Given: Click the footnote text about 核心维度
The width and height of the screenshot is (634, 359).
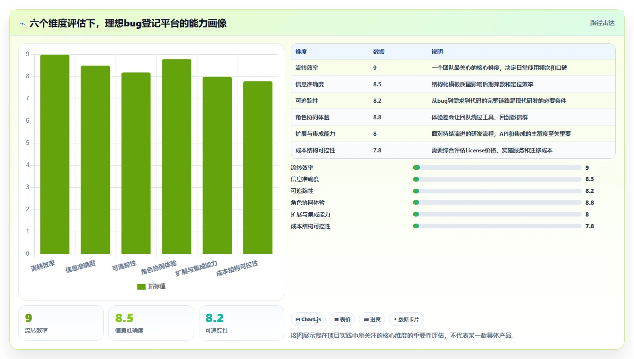Looking at the screenshot, I should point(403,336).
